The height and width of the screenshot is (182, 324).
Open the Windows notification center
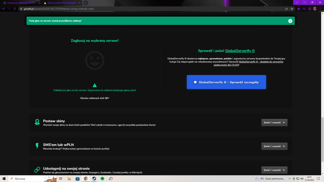[x=318, y=179]
